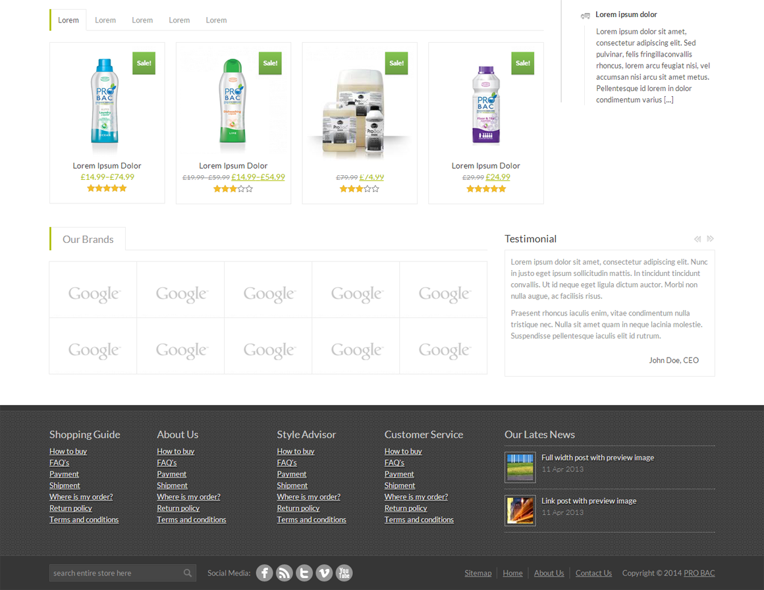Rate the second product four stars
This screenshot has height=590, width=764.
(240, 188)
